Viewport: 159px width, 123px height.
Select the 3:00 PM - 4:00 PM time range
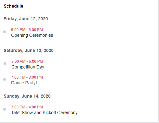[x=27, y=107]
